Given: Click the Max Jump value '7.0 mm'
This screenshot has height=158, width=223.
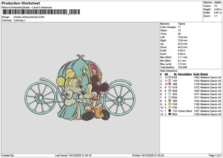Looking at the screenshot, I should [x=182, y=64].
